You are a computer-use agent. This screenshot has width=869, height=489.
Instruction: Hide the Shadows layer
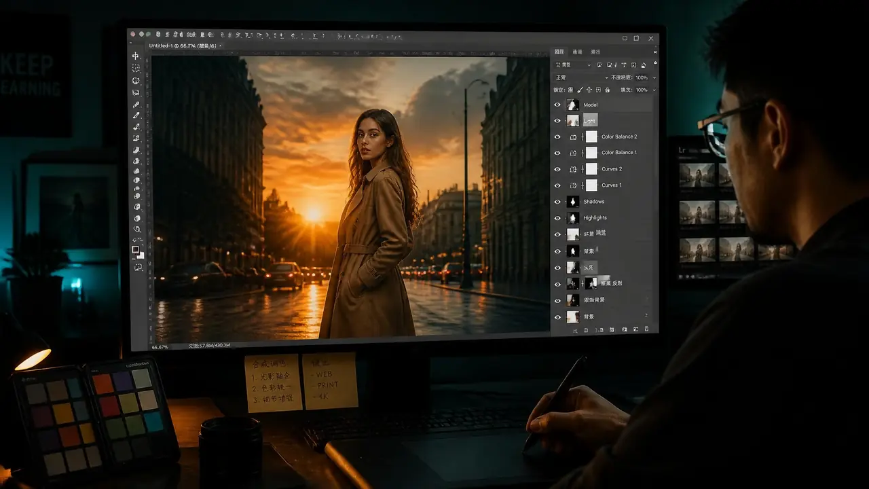point(557,202)
